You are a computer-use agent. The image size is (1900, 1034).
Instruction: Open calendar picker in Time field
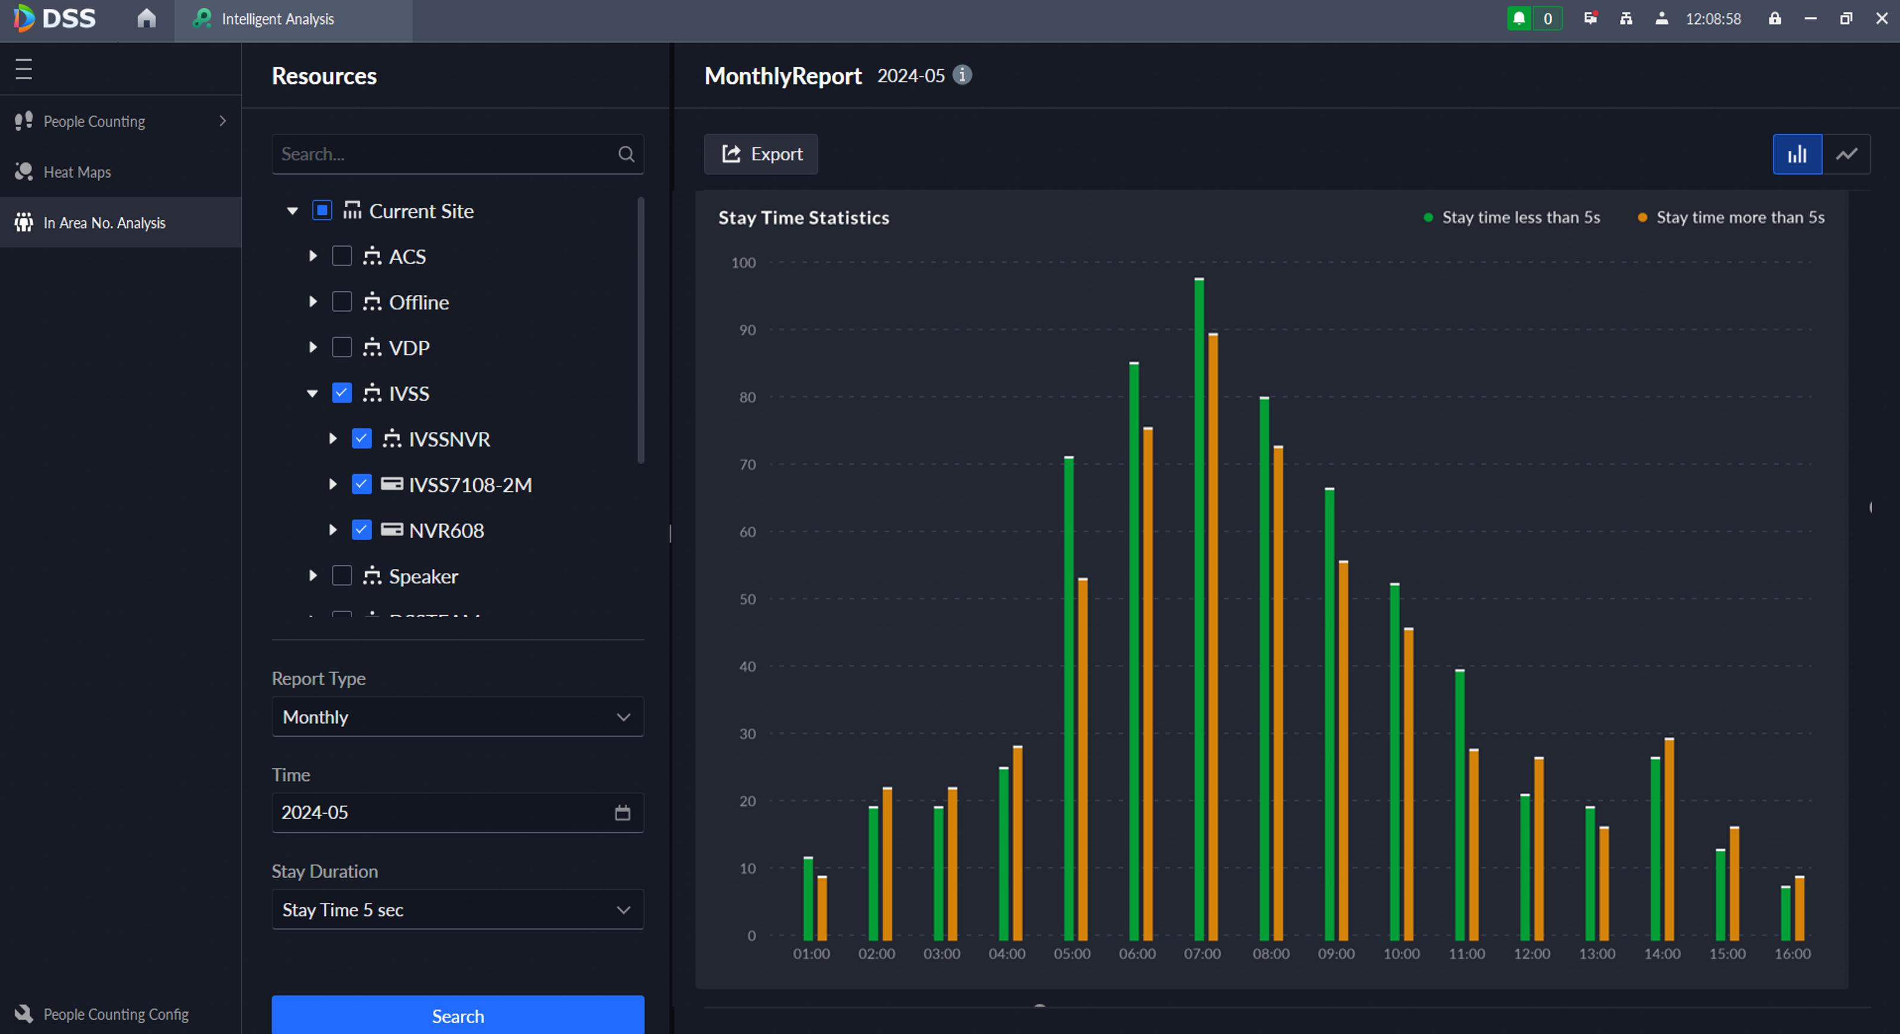coord(623,813)
